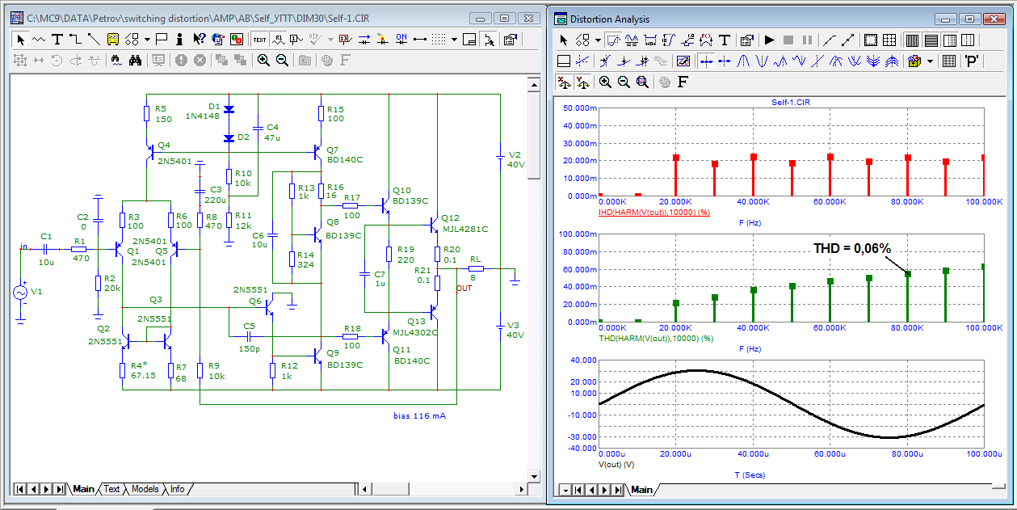Click the yellow bus icon in schematic toolbar
The height and width of the screenshot is (510, 1017).
112,39
